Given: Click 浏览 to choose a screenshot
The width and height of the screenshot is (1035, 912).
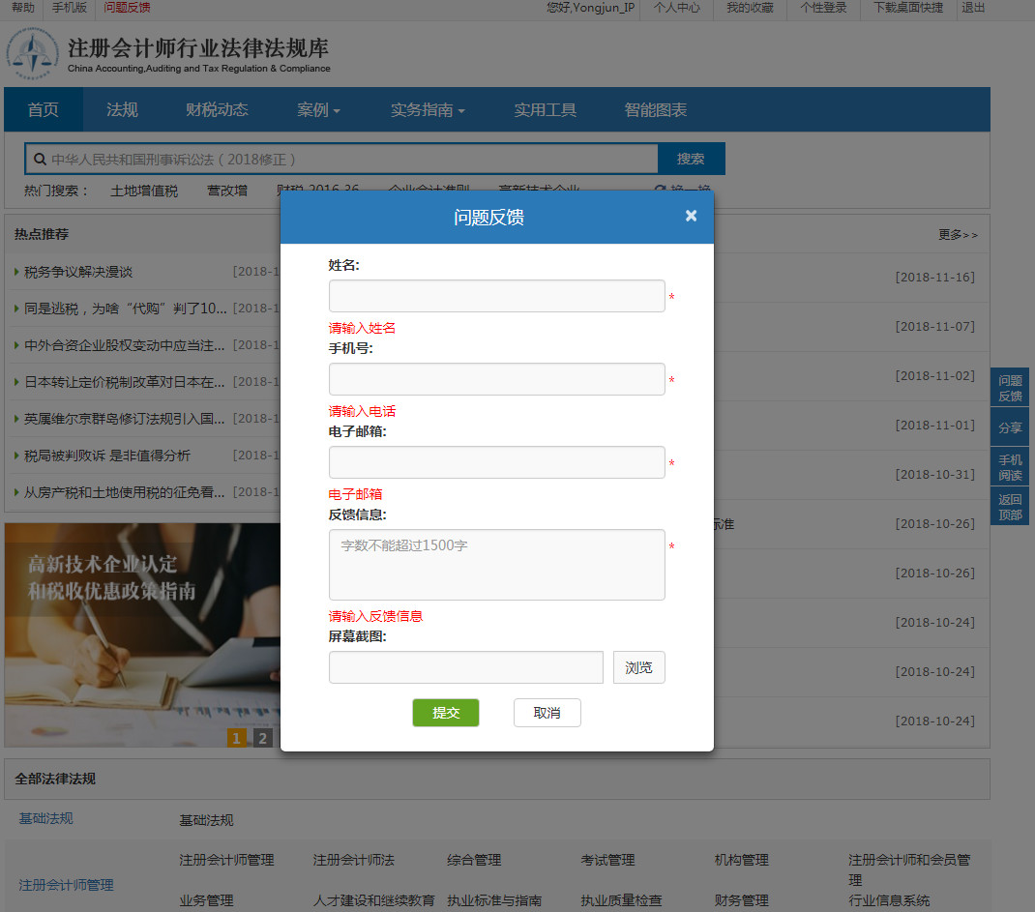Looking at the screenshot, I should click(638, 667).
